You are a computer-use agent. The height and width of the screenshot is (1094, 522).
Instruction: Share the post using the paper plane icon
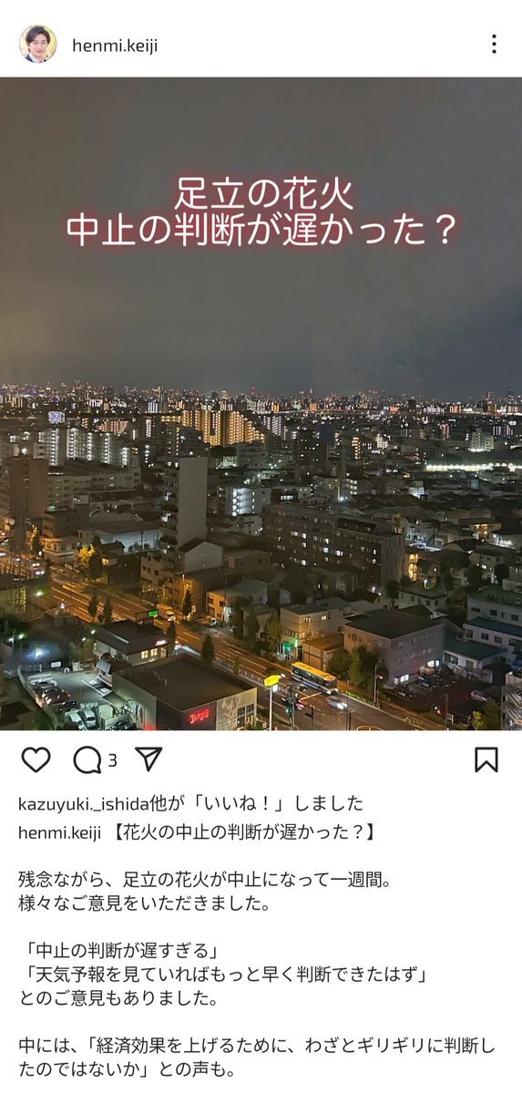[x=148, y=759]
